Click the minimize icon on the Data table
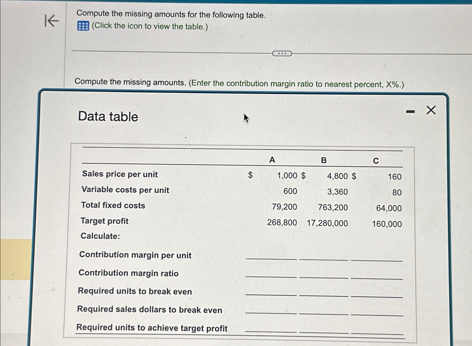Screen dimensions: 472x346 pyautogui.click(x=410, y=111)
